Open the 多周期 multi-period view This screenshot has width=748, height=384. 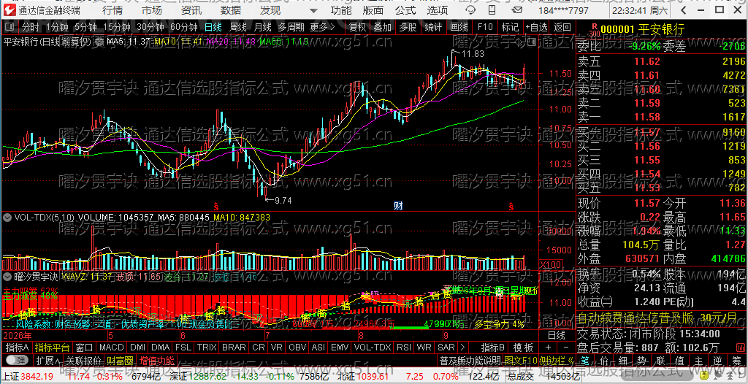[x=292, y=27]
